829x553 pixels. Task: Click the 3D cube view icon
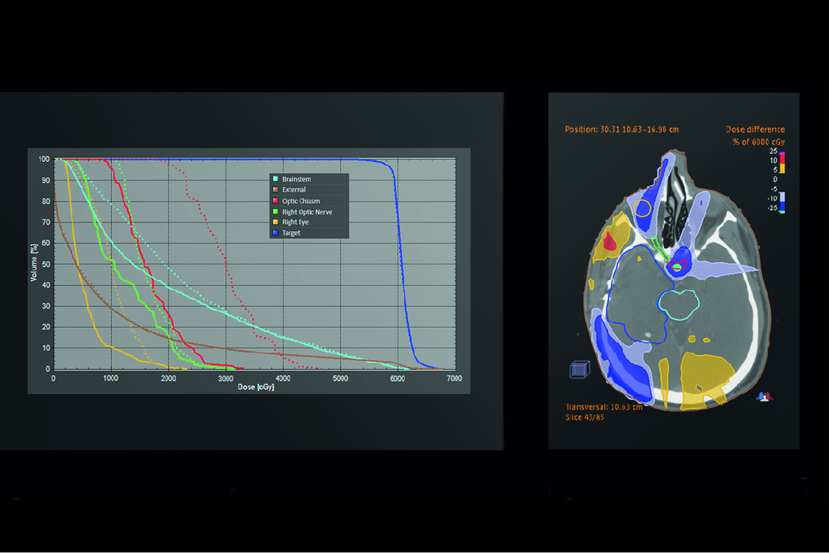click(579, 369)
